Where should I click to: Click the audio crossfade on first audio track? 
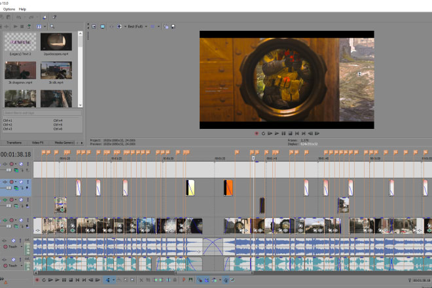coord(213,247)
